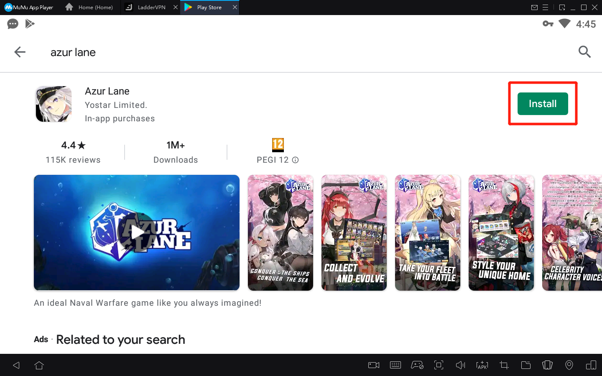Open Google Play search on the store page

(x=584, y=52)
